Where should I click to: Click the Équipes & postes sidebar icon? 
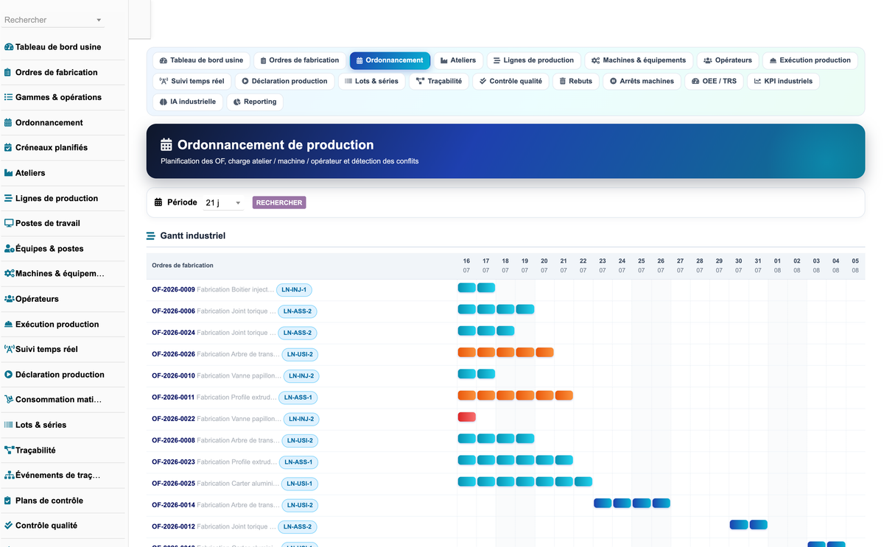point(9,249)
